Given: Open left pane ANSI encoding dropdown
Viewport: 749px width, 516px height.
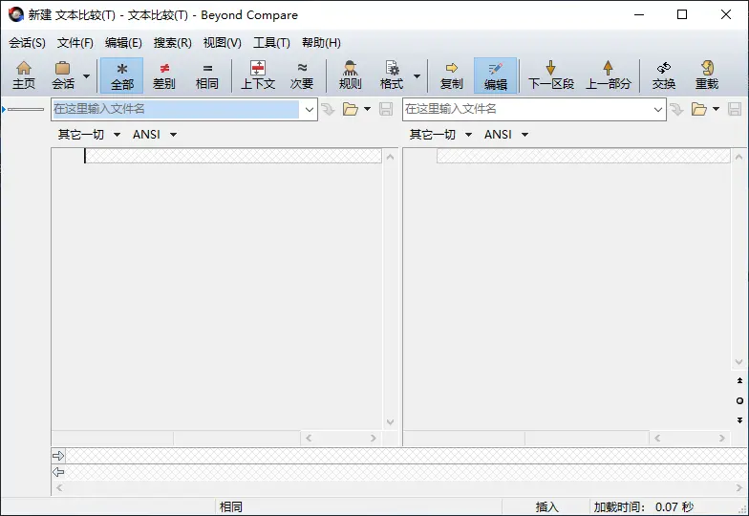Looking at the screenshot, I should (155, 135).
